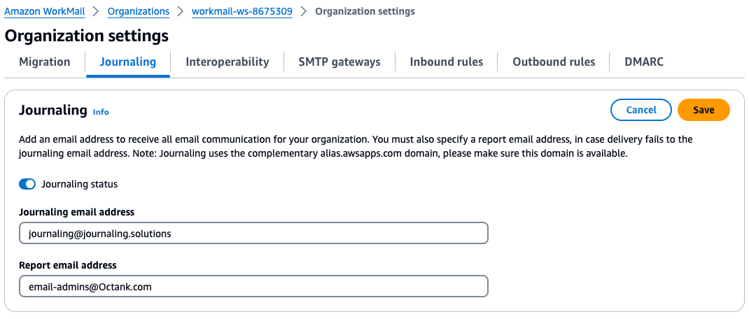Toggle the Journaling status switch off
Viewport: 749px width, 319px height.
click(27, 184)
